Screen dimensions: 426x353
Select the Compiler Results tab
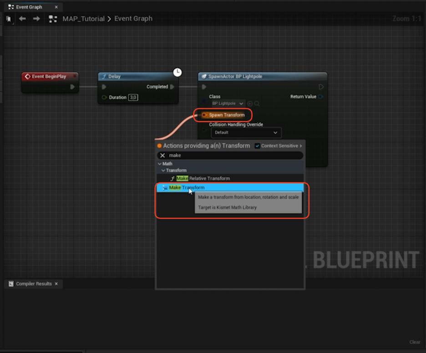[34, 283]
